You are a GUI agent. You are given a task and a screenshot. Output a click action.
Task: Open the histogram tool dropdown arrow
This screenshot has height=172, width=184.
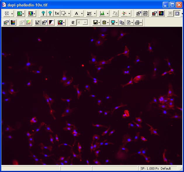[108, 13]
